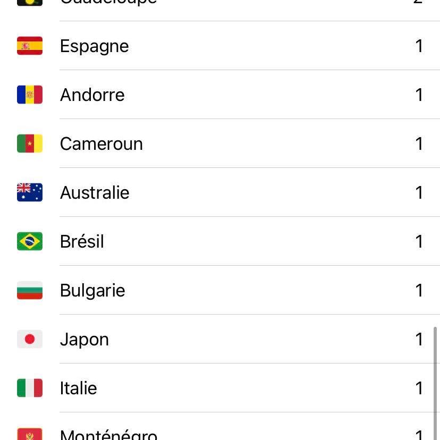
Task: Tap the Japan flag icon
Action: (x=30, y=340)
